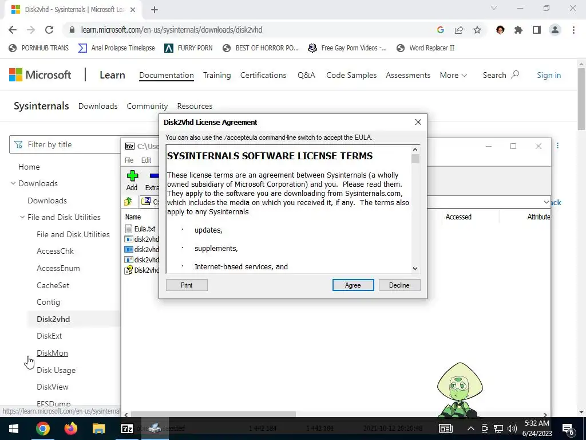The width and height of the screenshot is (586, 440).
Task: Open AccessEnum in the sidebar
Action: tap(58, 268)
